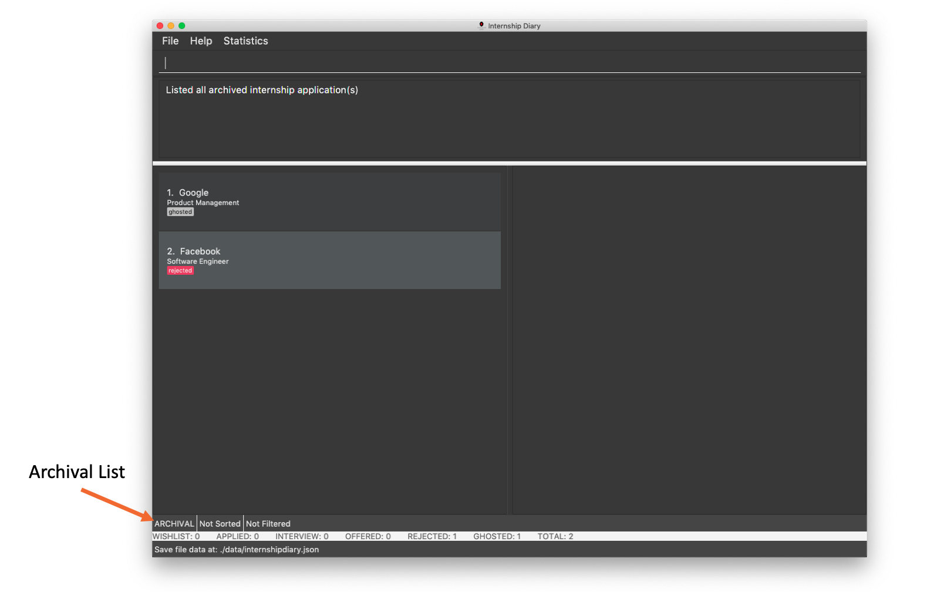Click the 'OFFERED: 0' statistic

tap(368, 536)
